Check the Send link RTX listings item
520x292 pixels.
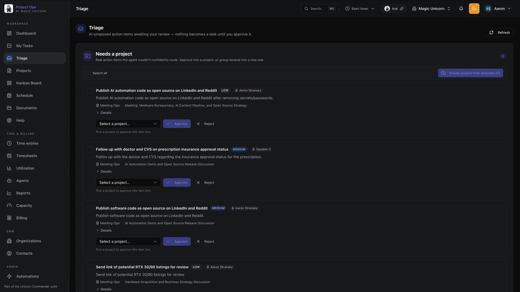[x=90, y=267]
